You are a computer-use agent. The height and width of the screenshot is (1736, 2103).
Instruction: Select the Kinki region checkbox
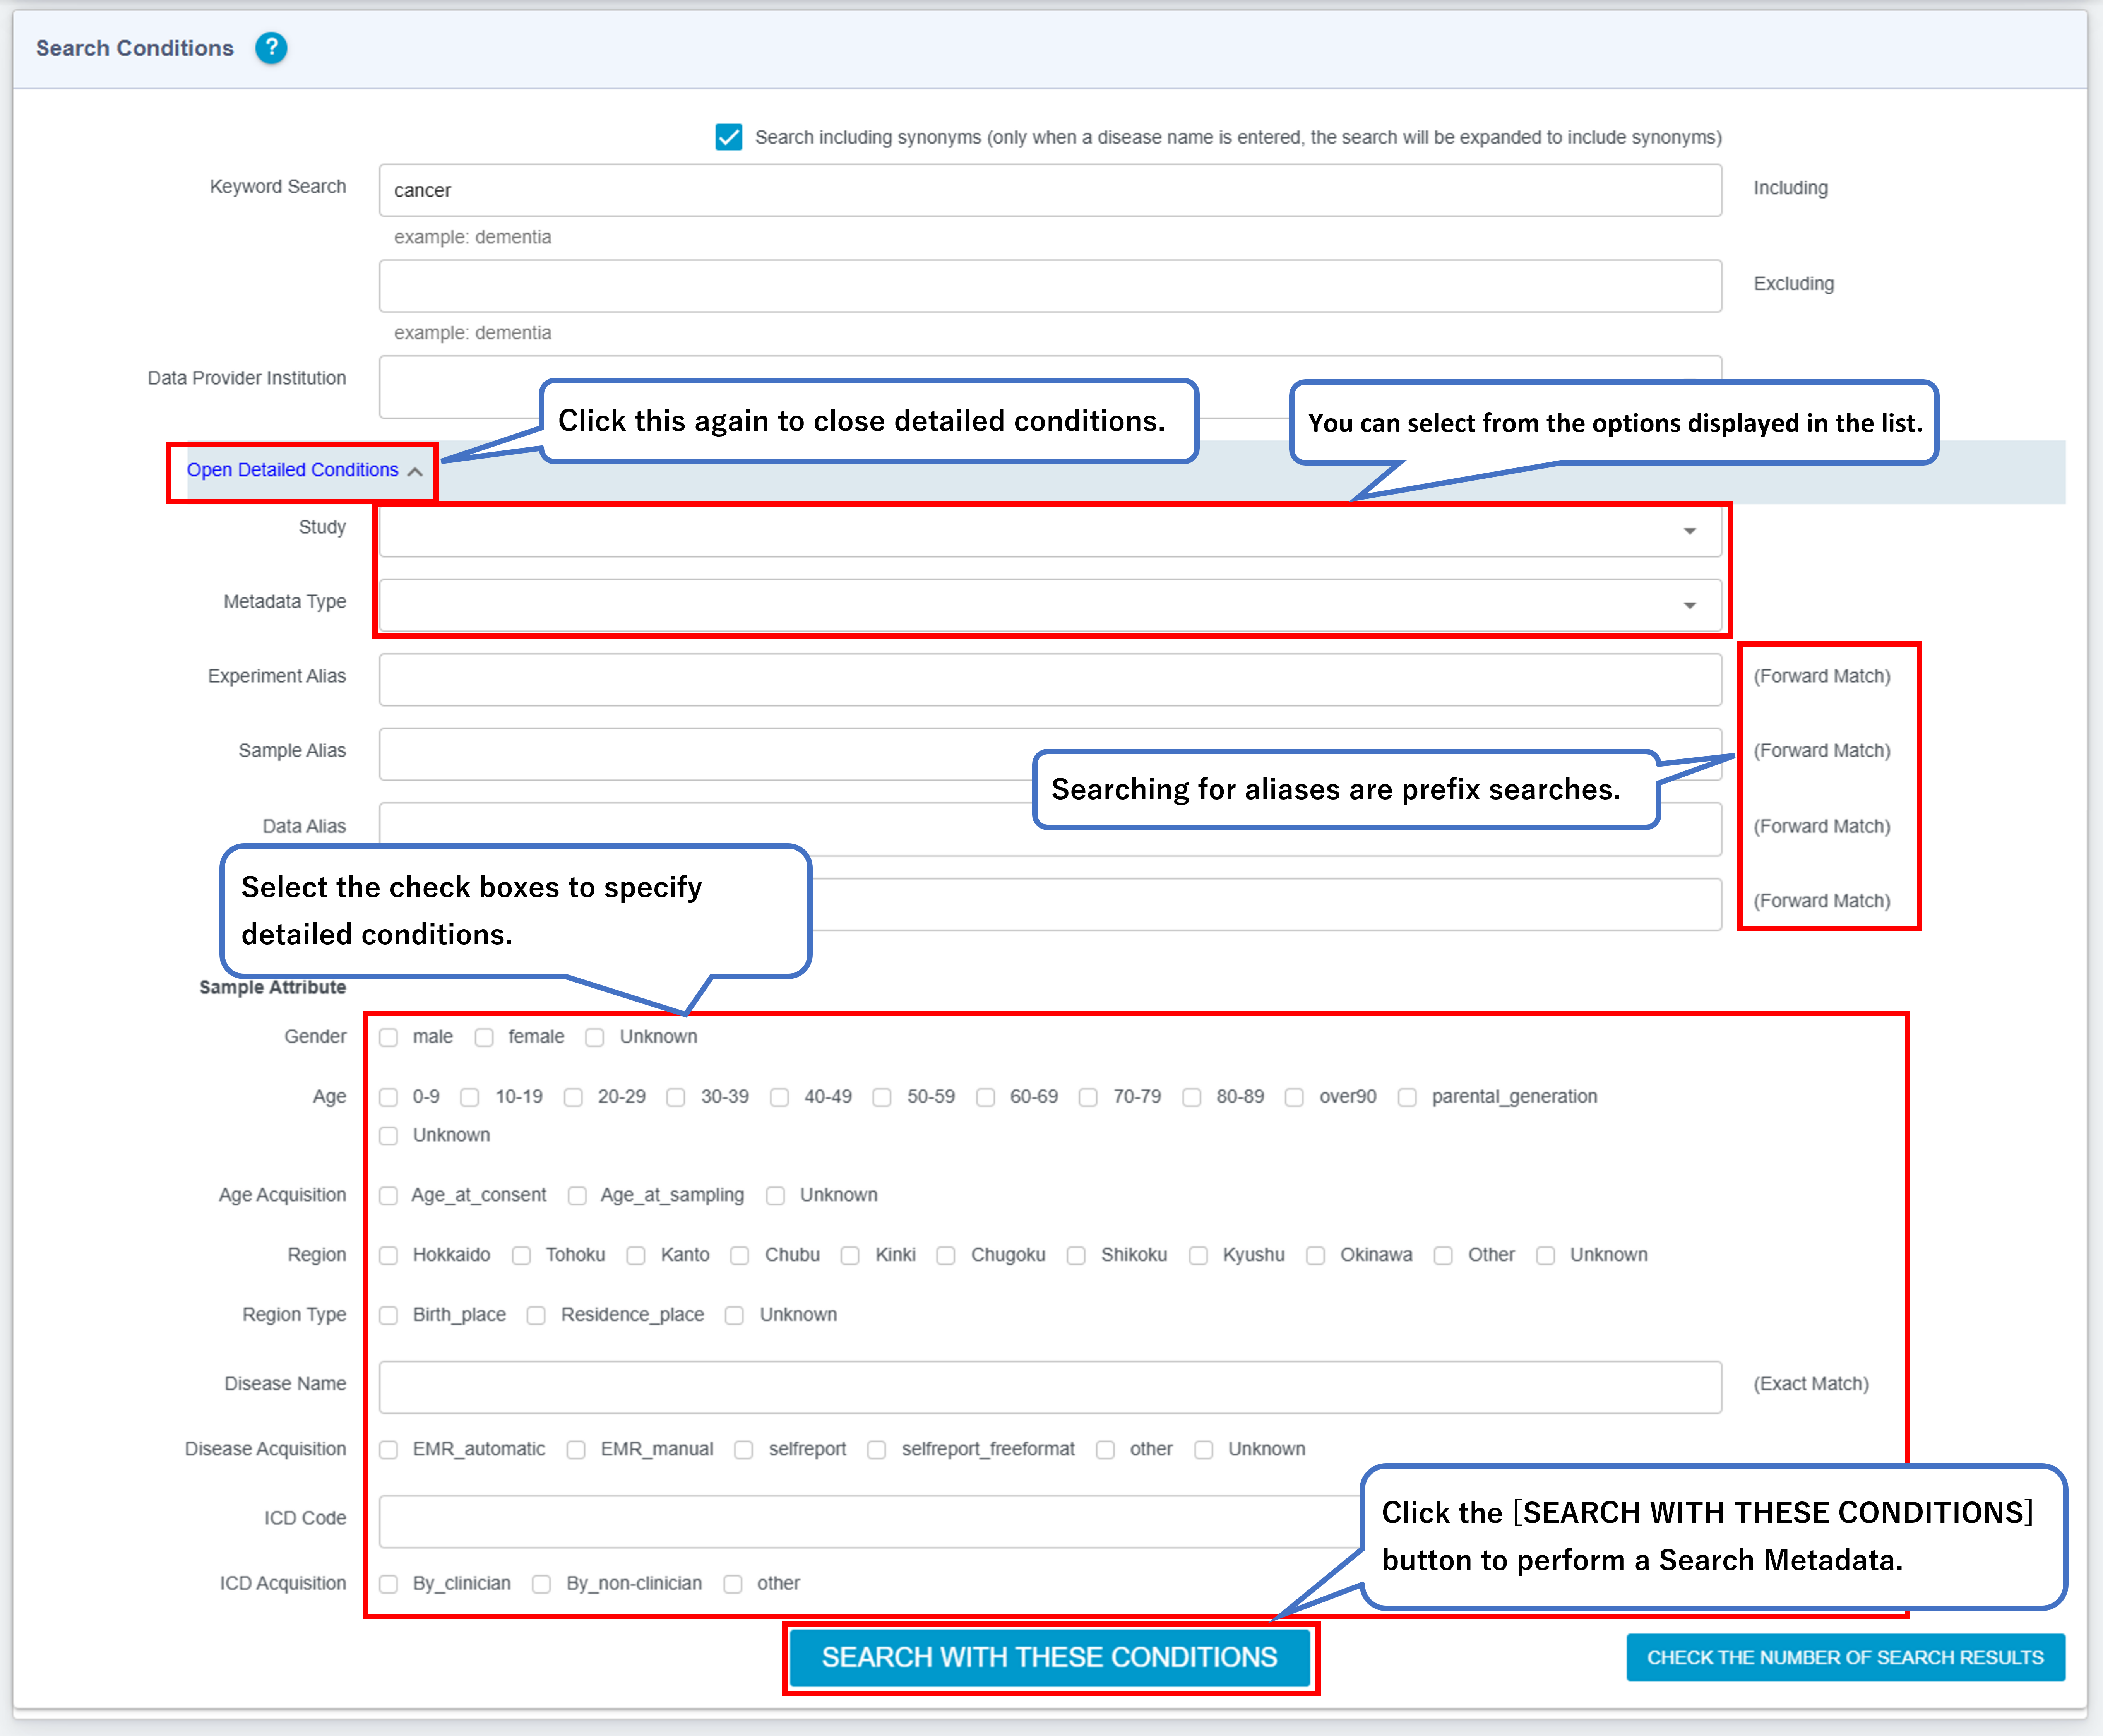[850, 1256]
